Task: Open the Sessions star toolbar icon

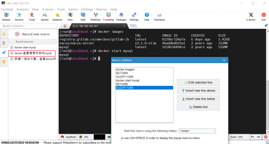Action: (57, 17)
